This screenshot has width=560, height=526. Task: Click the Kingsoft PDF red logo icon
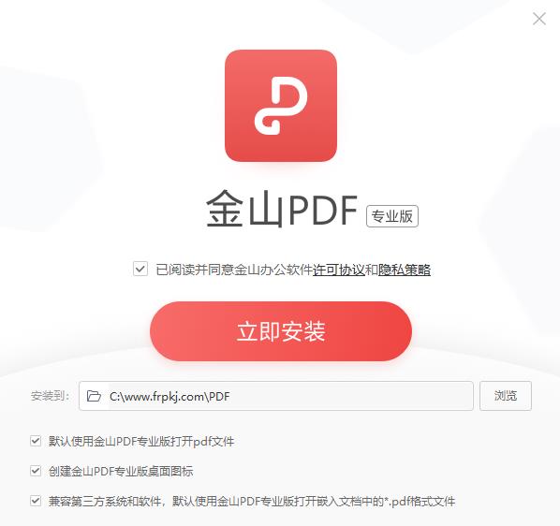point(281,106)
